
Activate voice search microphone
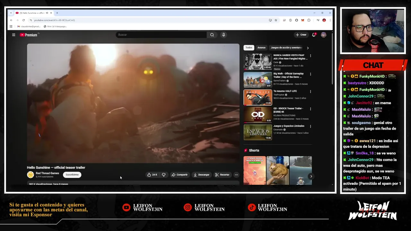223,35
